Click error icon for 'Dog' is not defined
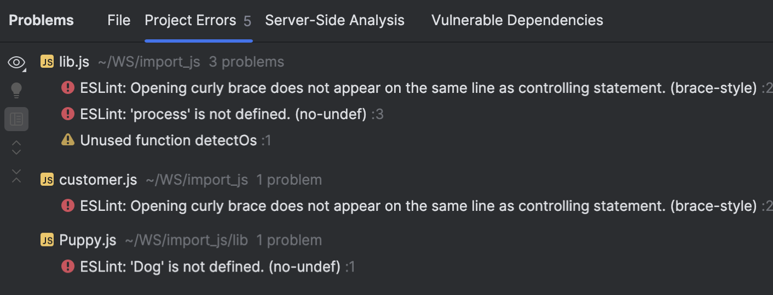Screen dimensions: 773x295 [68, 267]
